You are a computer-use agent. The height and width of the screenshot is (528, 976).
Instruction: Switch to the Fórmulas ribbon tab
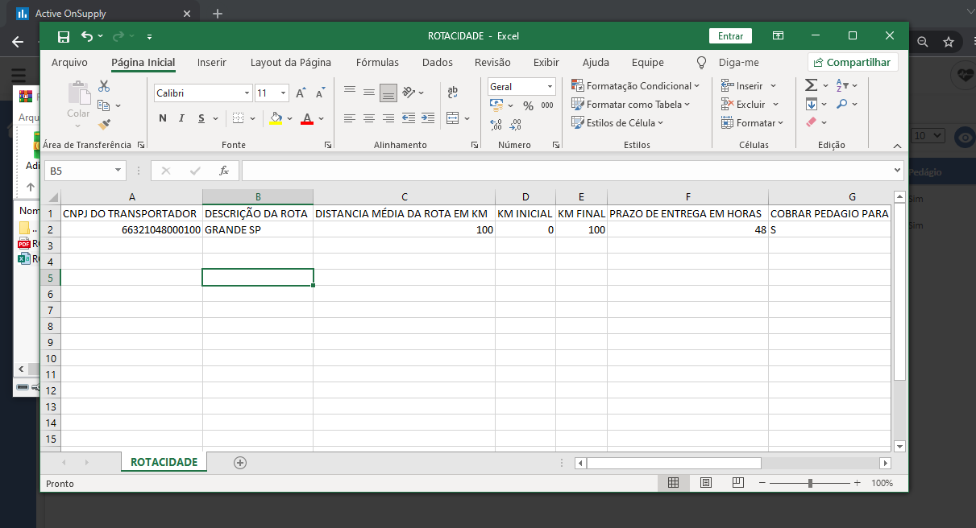377,62
